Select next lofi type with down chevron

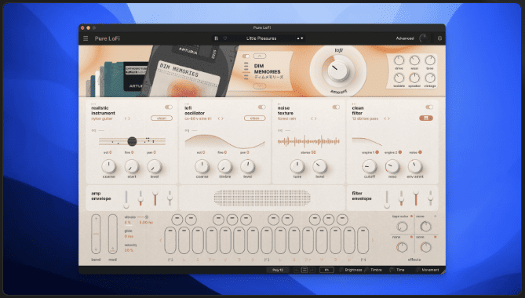260,86
